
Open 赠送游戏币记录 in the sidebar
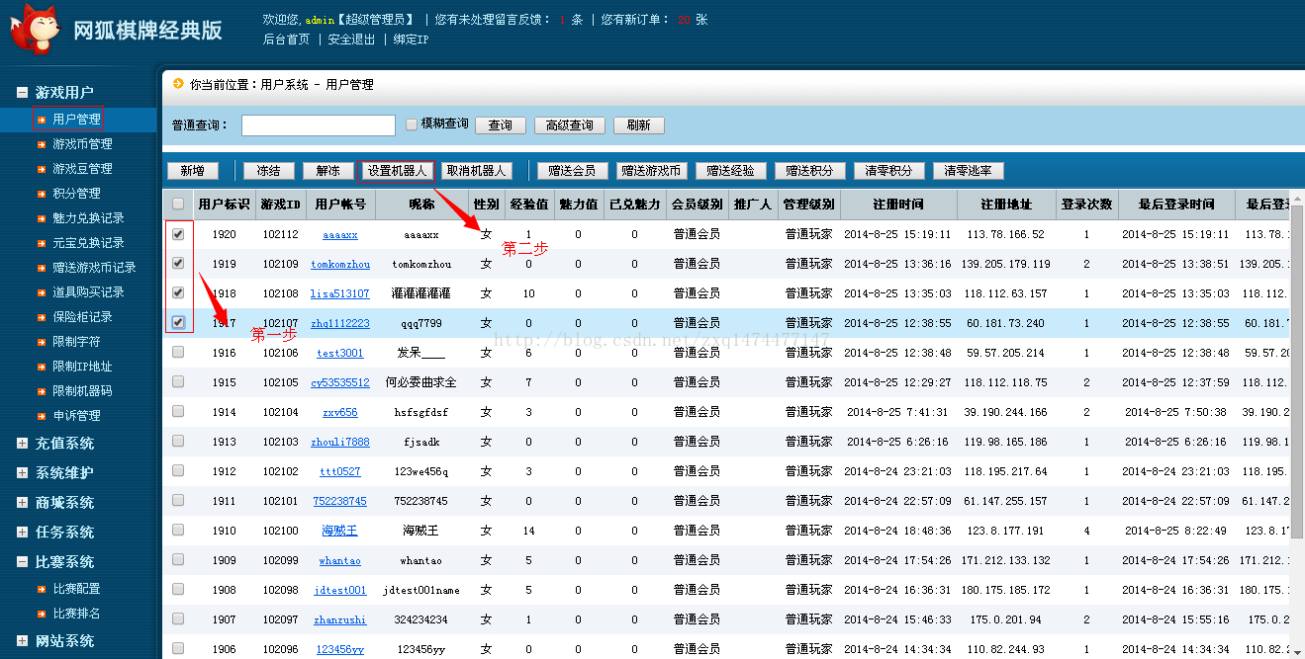[x=94, y=268]
